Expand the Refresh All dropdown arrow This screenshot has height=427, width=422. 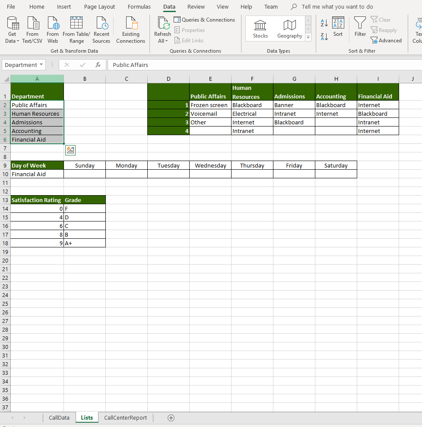tap(166, 41)
